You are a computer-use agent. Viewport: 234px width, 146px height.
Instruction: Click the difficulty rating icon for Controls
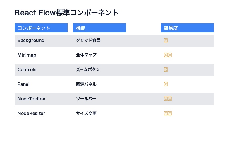coord(166,70)
